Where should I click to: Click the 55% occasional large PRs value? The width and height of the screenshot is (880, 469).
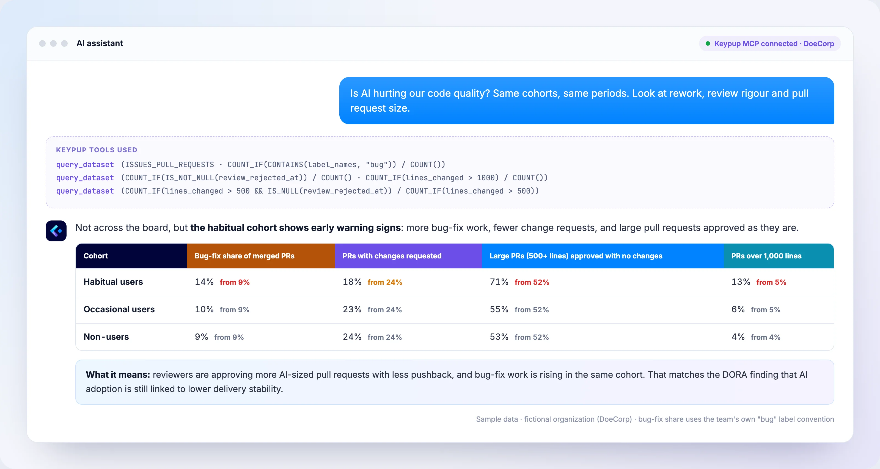point(499,309)
